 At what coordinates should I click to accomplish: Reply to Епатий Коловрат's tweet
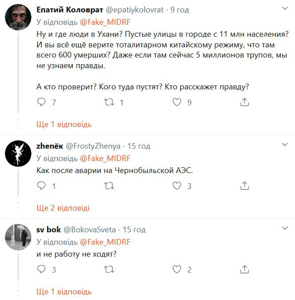(41, 102)
